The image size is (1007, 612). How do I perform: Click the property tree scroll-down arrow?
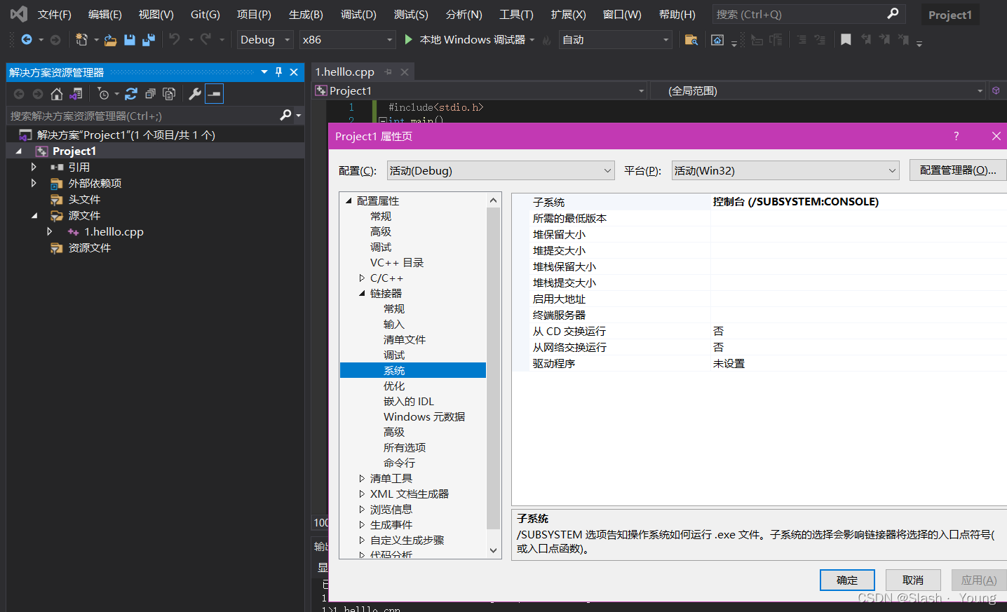[493, 550]
